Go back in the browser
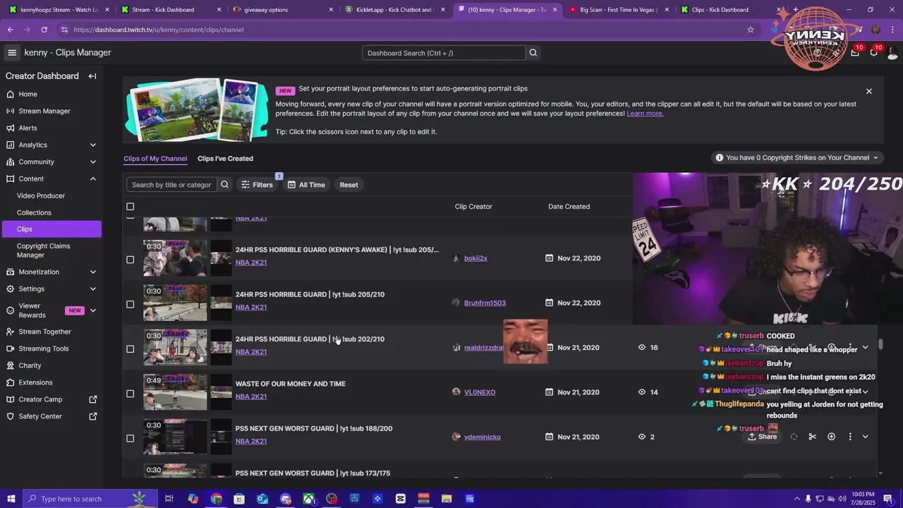903x508 pixels. [x=10, y=30]
